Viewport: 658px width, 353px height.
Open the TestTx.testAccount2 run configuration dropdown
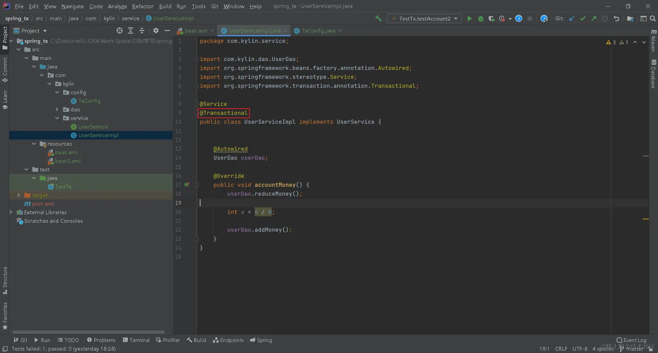424,19
